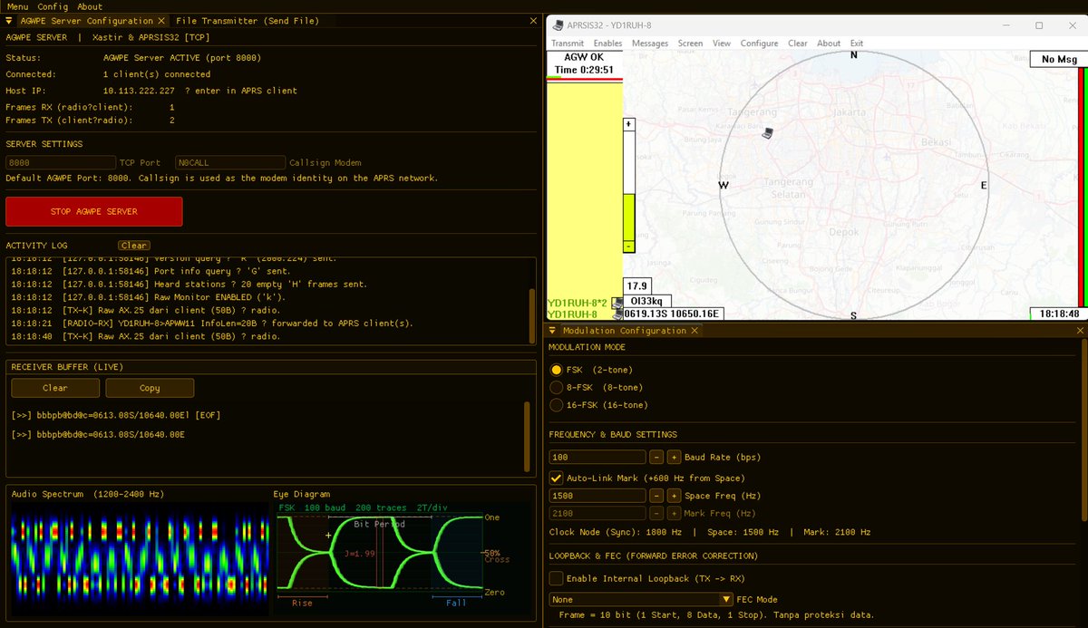
Task: Click the Space Freq value field
Action: point(597,496)
